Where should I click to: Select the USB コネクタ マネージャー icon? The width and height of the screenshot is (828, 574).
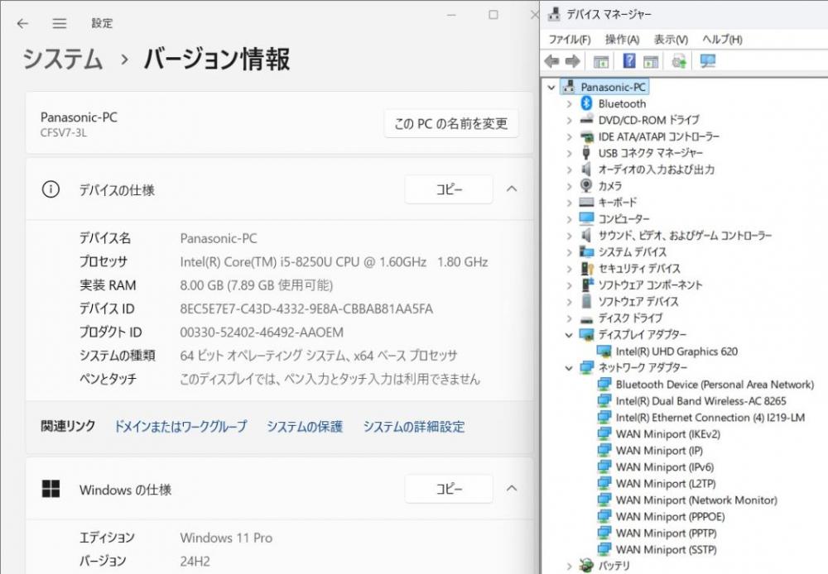(586, 153)
